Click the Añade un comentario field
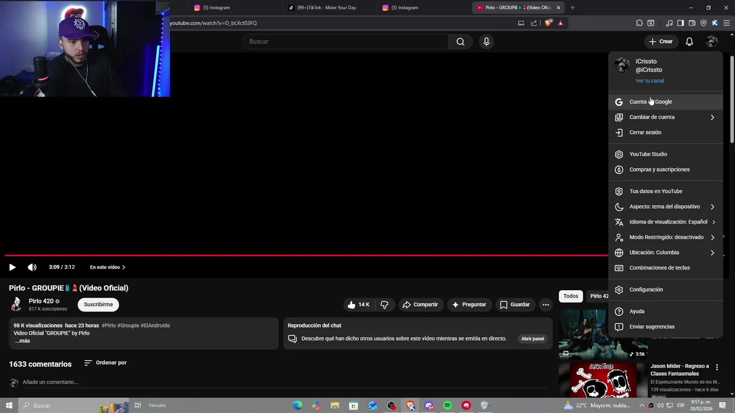The width and height of the screenshot is (735, 413). click(284, 382)
